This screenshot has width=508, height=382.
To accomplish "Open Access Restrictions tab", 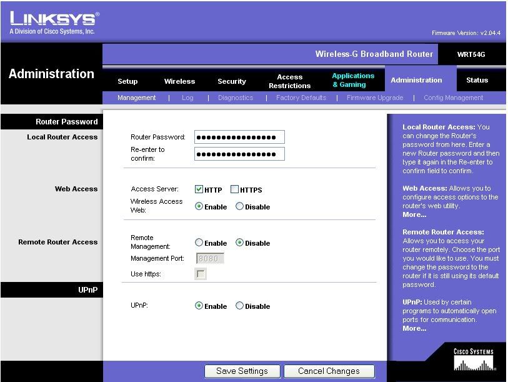I will click(x=289, y=81).
